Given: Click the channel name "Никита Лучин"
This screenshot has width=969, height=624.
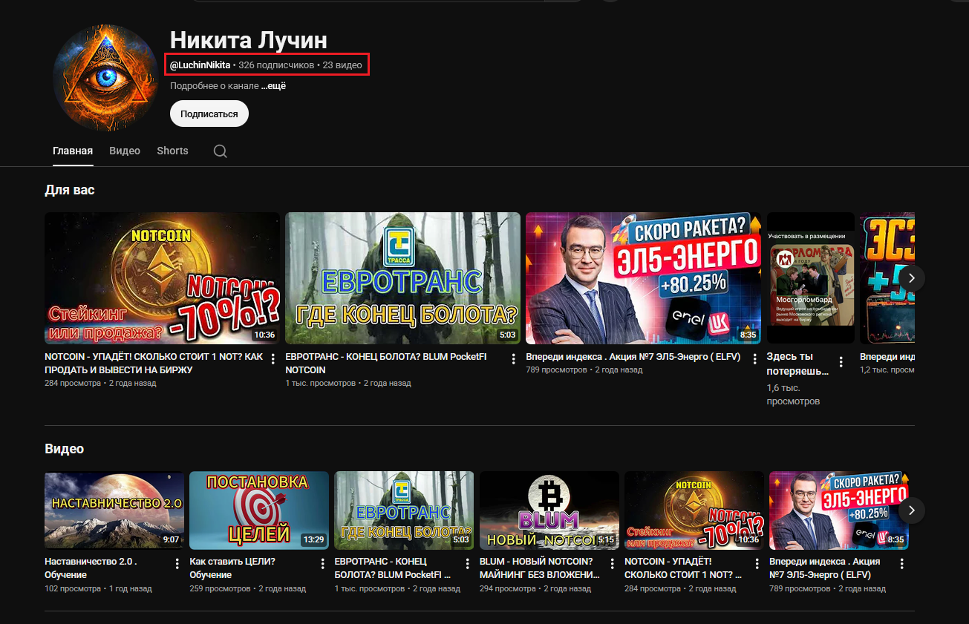Looking at the screenshot, I should click(249, 39).
